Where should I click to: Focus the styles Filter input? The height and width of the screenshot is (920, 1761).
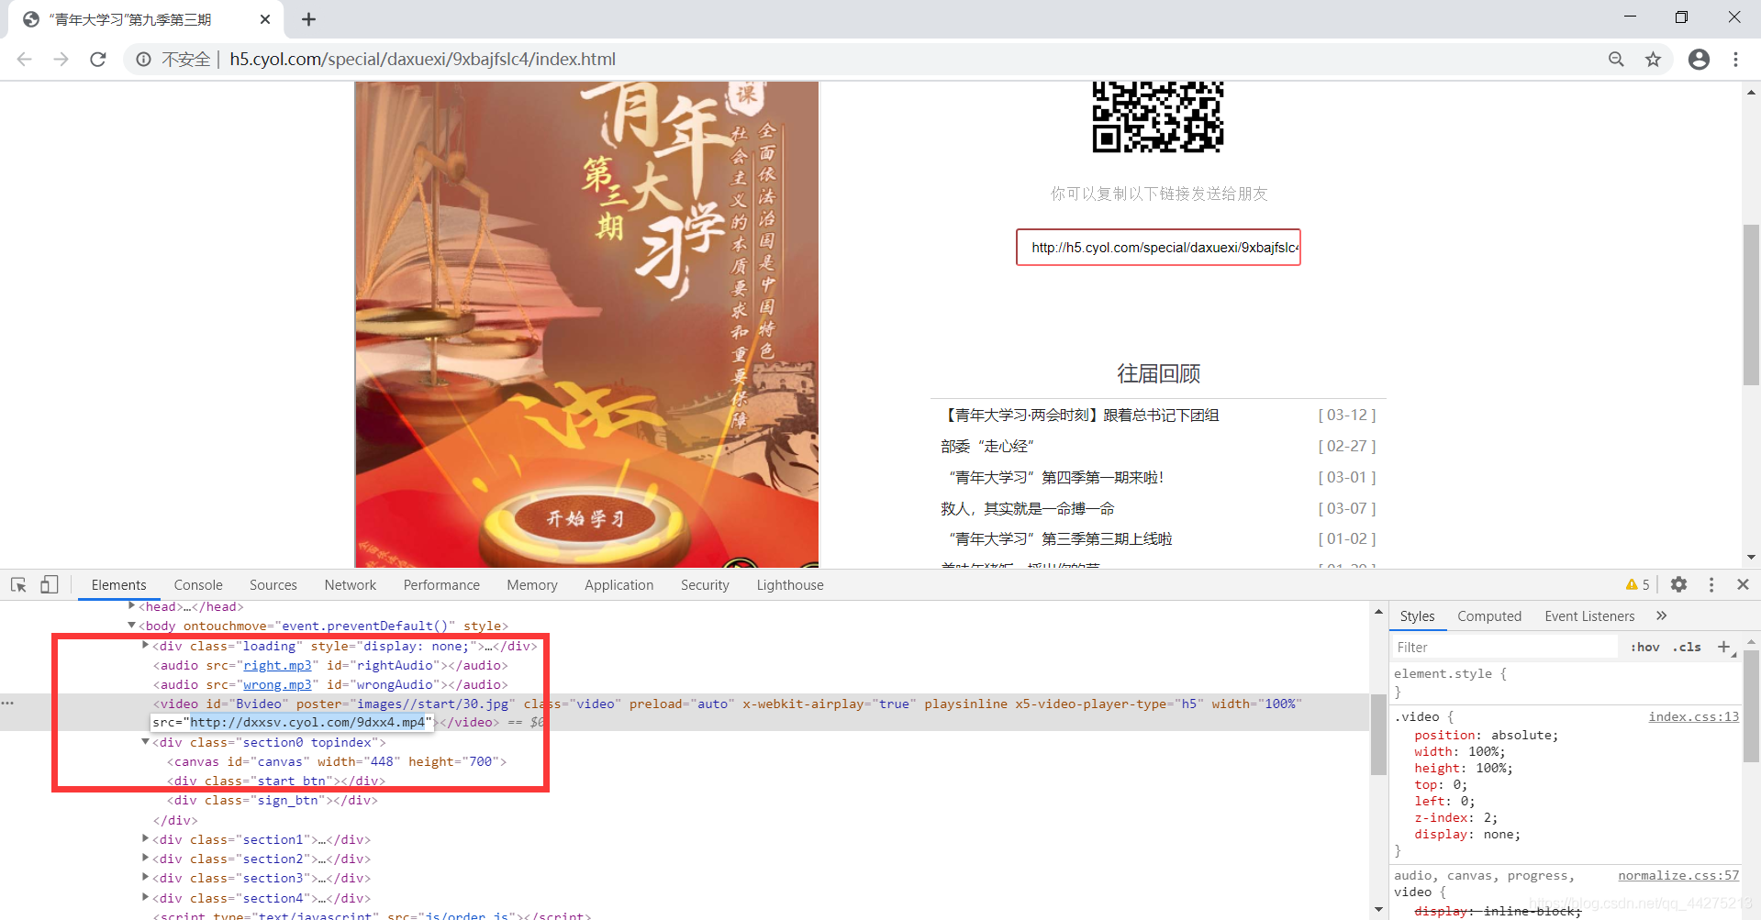1505,648
